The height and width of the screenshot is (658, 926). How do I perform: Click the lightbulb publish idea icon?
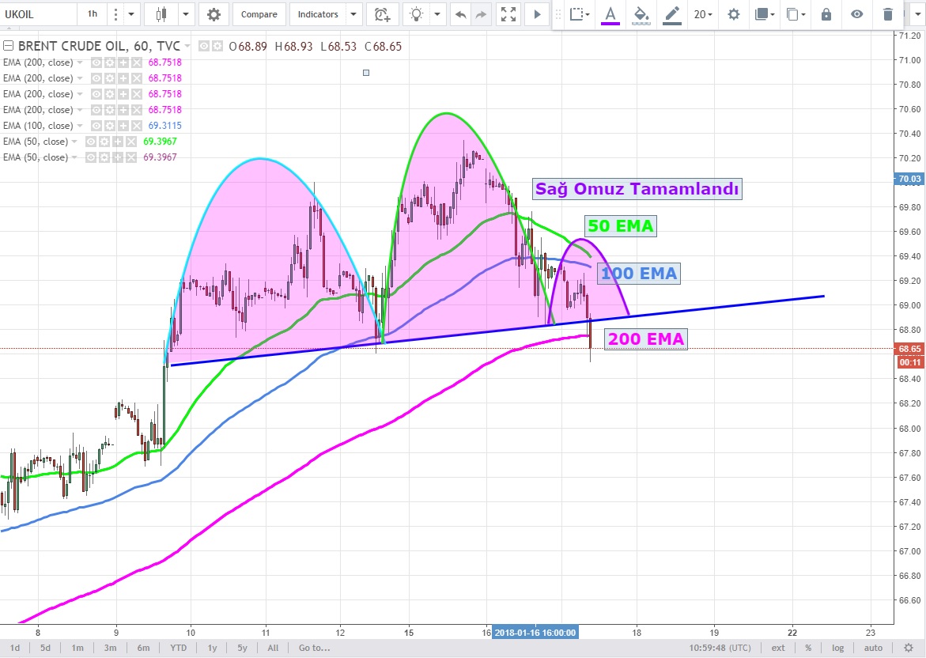click(416, 14)
